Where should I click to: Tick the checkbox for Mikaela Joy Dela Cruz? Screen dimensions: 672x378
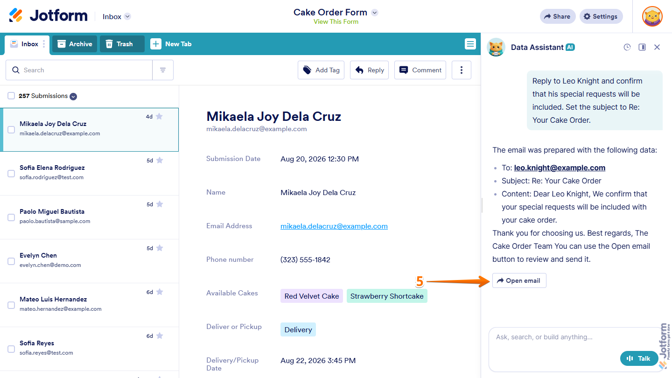tap(11, 130)
